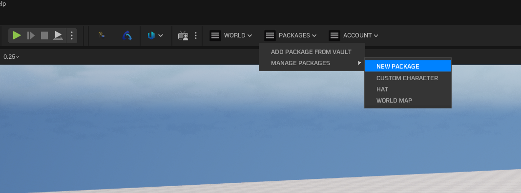The image size is (521, 193).
Task: Open the WORLD dropdown menu
Action: click(x=238, y=35)
